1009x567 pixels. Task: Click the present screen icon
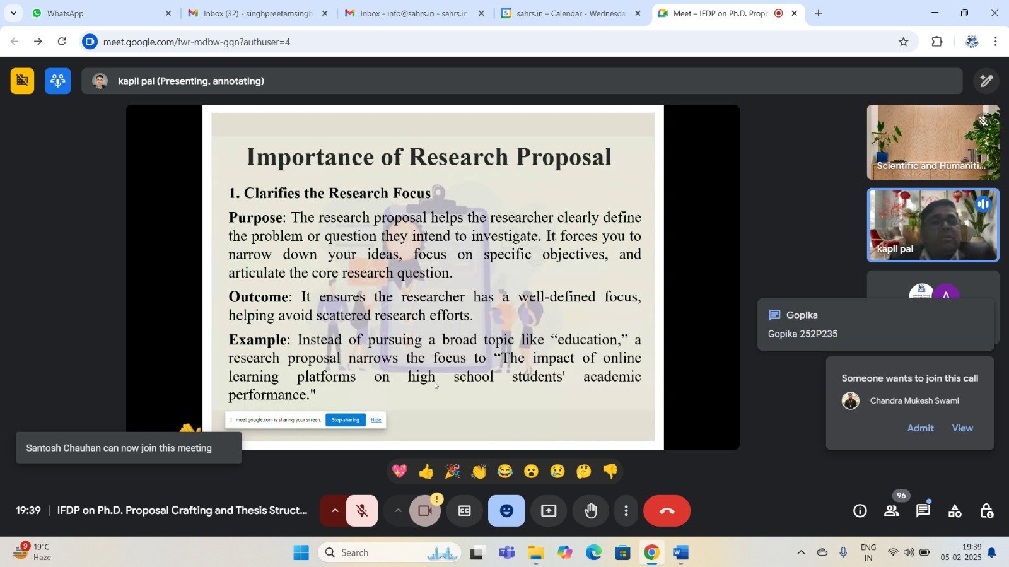pos(549,511)
